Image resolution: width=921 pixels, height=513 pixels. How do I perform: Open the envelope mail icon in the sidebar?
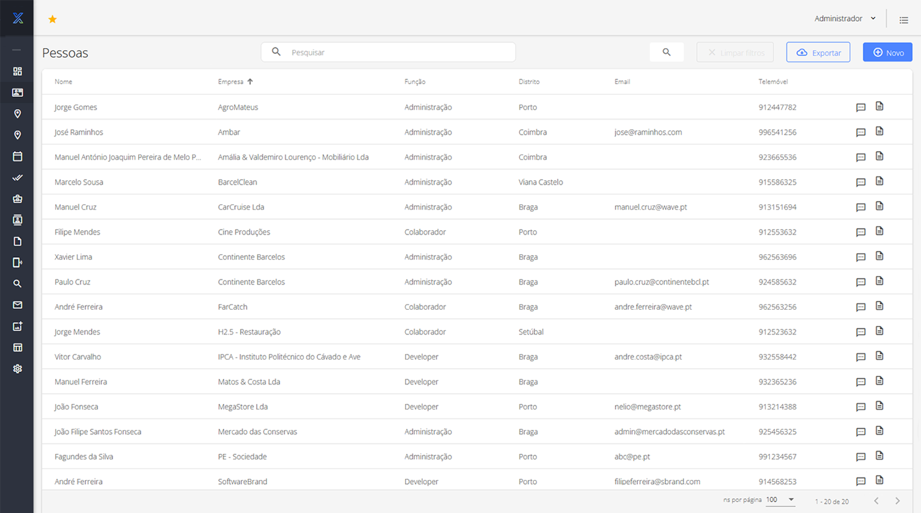18,305
